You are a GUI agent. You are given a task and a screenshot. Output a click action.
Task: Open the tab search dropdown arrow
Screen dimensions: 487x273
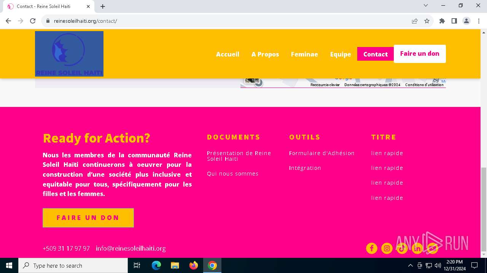click(x=426, y=5)
